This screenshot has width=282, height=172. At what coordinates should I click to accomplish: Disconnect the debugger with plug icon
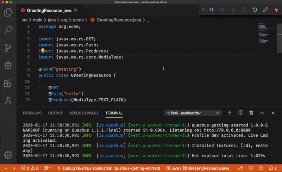point(265,10)
